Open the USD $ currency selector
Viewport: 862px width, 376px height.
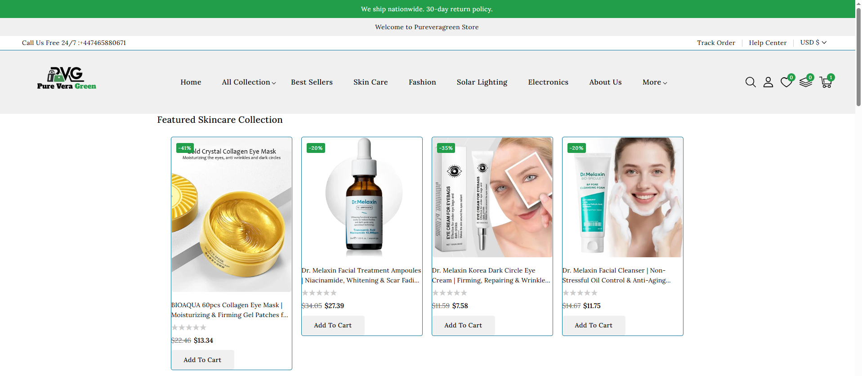(813, 43)
